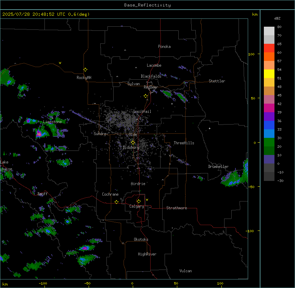Click the Banff label

click(x=42, y=194)
